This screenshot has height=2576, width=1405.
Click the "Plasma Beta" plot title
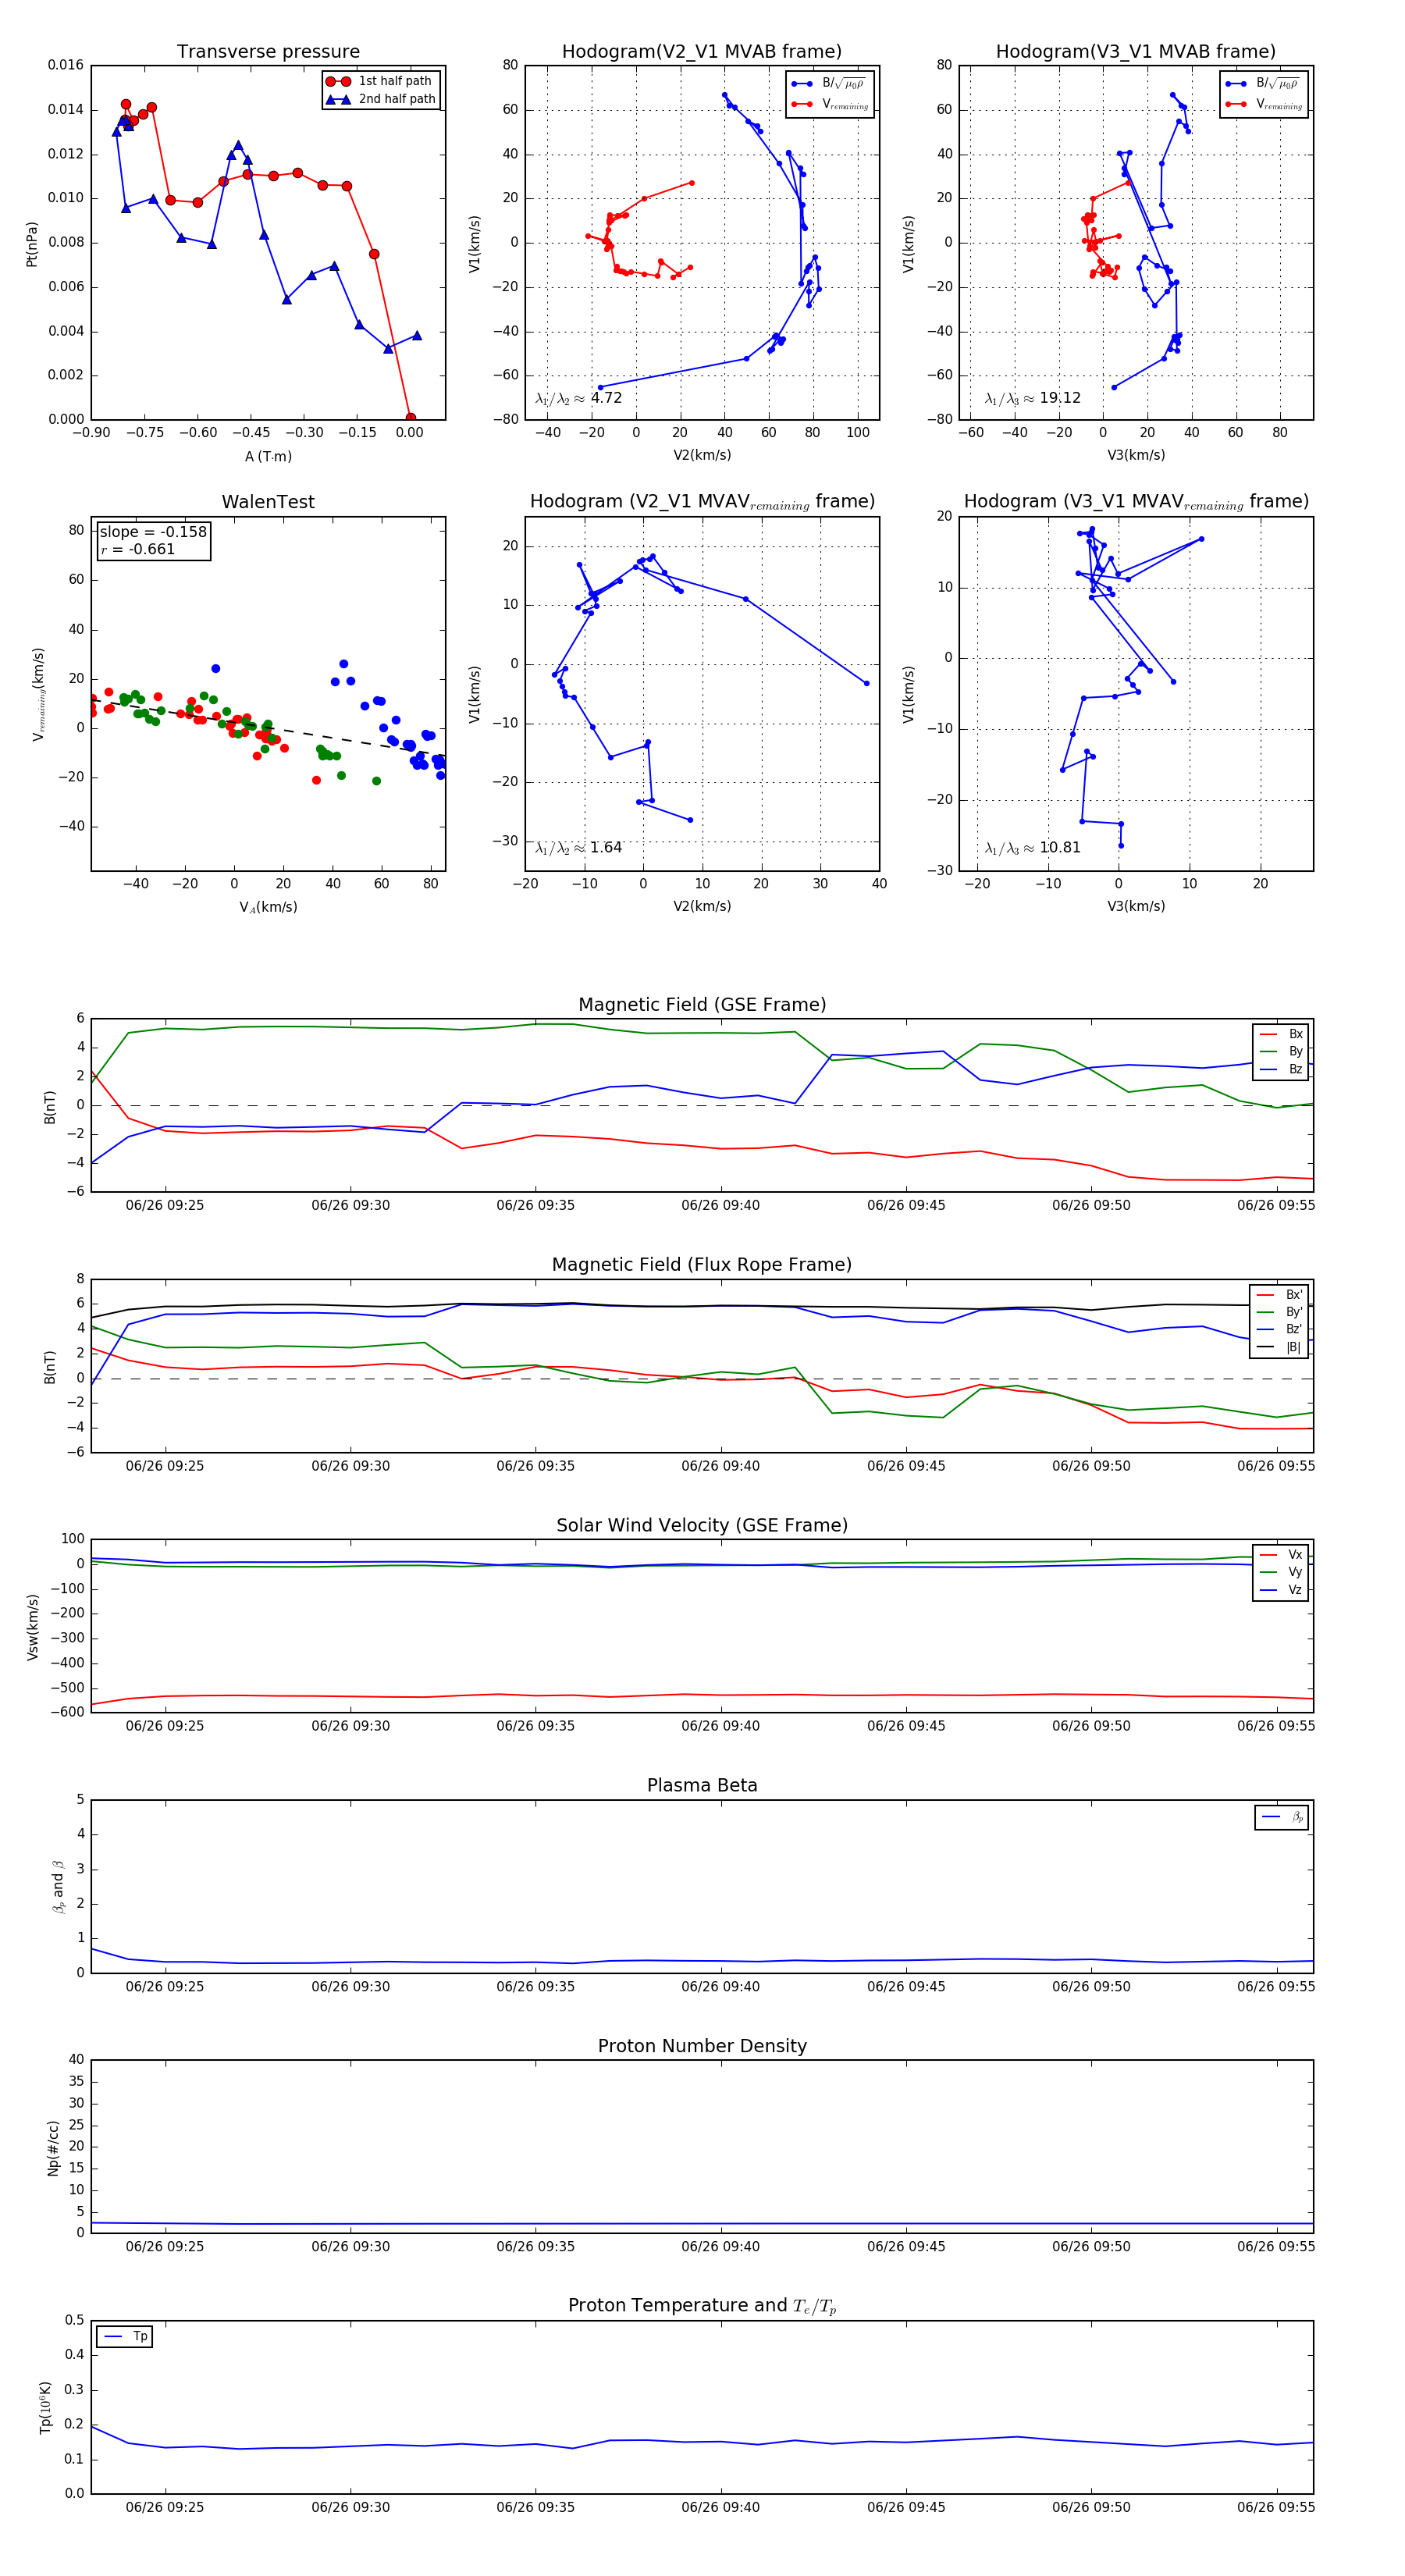point(702,1786)
